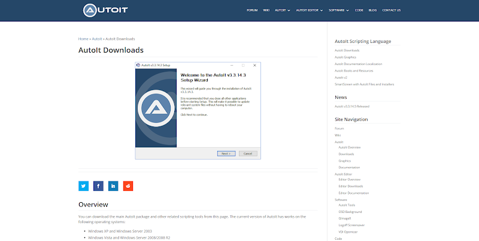479x241 pixels.
Task: Open Forum link under Site Navigation
Action: click(x=339, y=128)
